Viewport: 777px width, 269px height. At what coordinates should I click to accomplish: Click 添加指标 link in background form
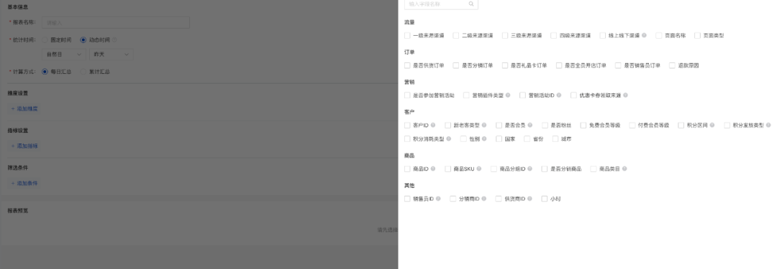click(x=24, y=146)
